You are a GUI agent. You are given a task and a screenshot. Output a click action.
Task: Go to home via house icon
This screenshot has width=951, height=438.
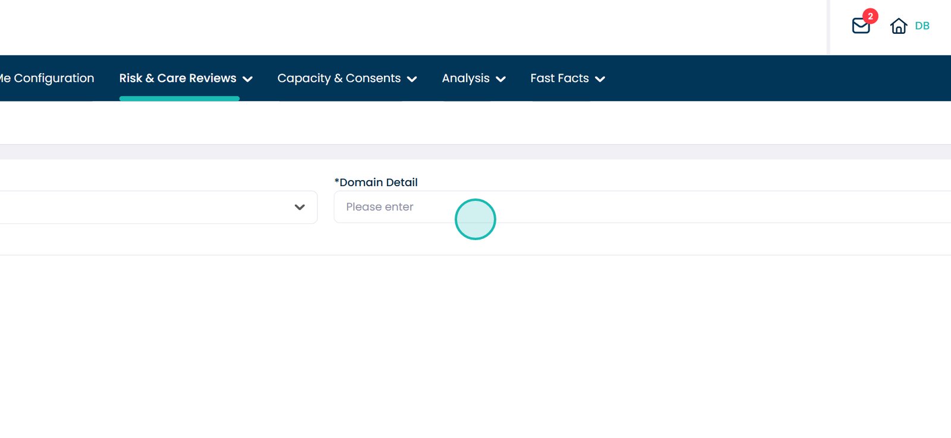click(x=898, y=26)
